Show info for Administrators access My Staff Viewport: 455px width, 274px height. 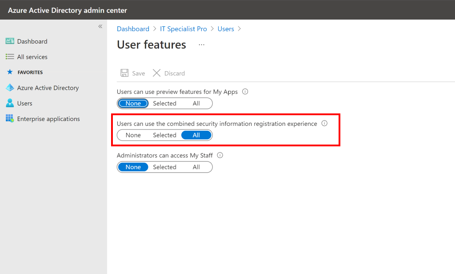pyautogui.click(x=220, y=155)
